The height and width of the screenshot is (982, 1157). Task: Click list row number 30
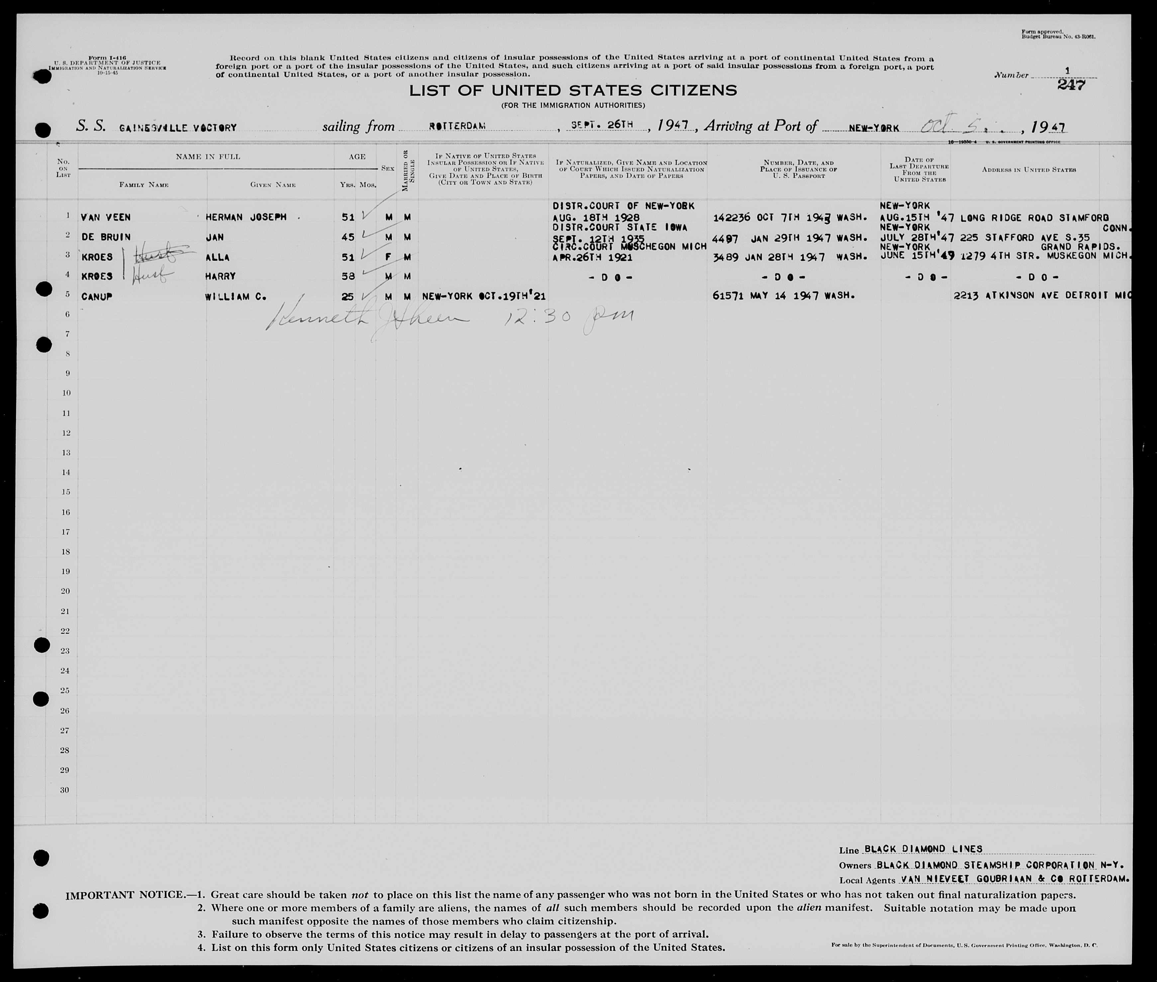click(64, 789)
